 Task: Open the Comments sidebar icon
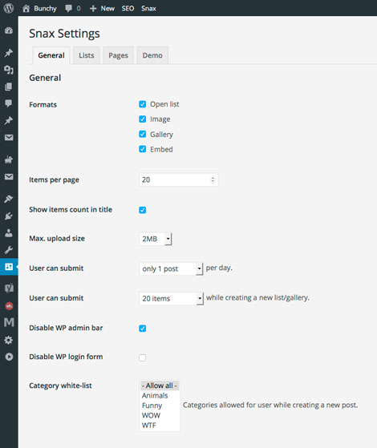pos(9,103)
